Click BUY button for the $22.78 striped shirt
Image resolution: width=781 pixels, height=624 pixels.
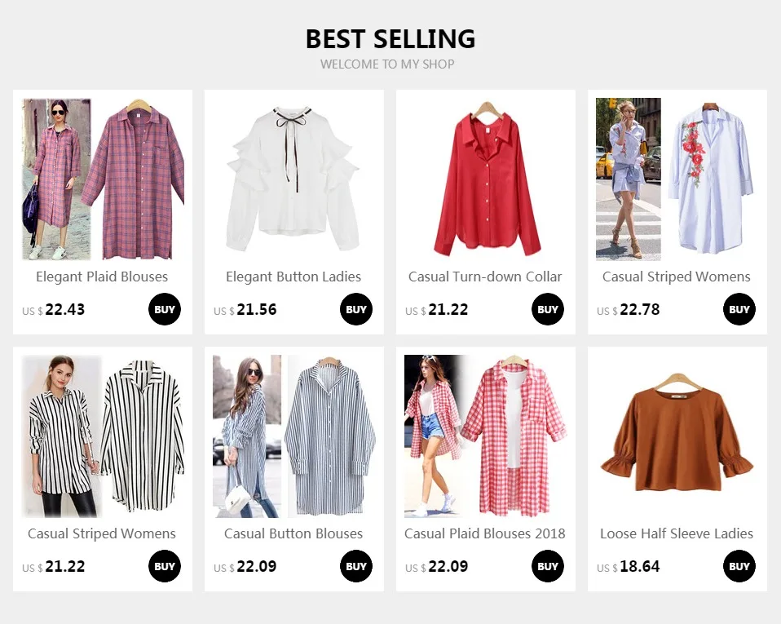tap(739, 309)
